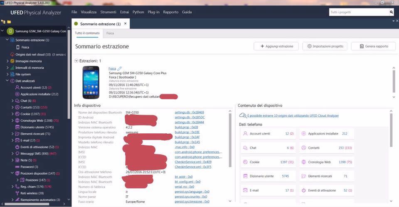Close the Sommario estrazione (1) tab
The width and height of the screenshot is (399, 207).
tap(125, 24)
